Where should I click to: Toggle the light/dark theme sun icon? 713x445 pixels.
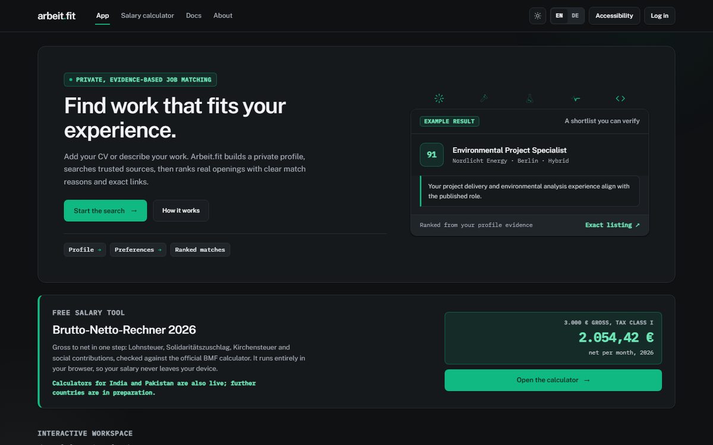click(x=538, y=16)
